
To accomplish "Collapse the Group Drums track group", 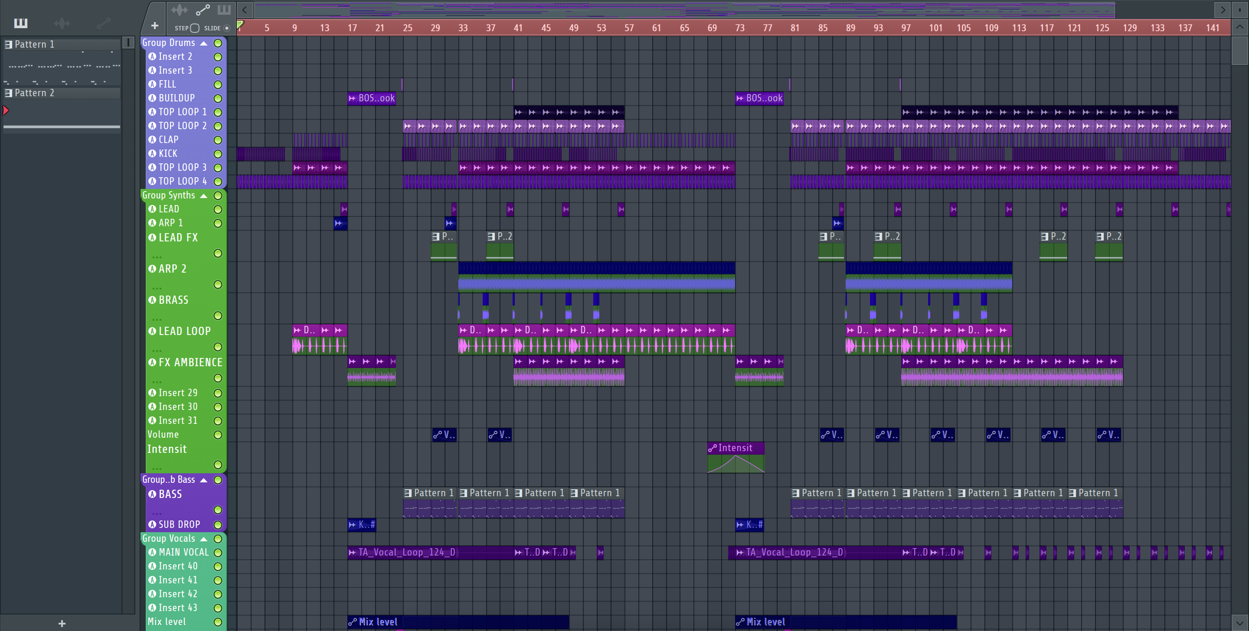I will tap(204, 43).
